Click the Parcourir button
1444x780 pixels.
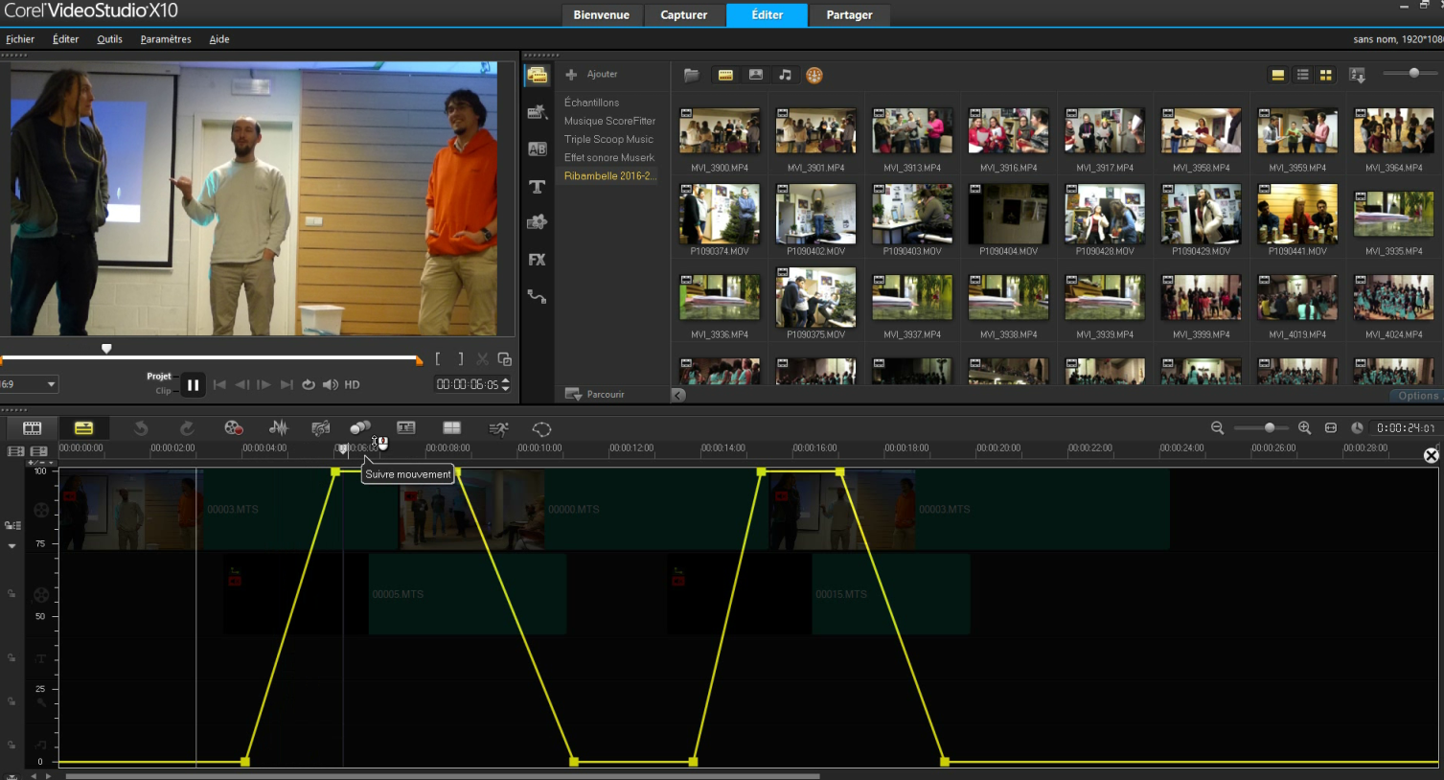(x=595, y=395)
